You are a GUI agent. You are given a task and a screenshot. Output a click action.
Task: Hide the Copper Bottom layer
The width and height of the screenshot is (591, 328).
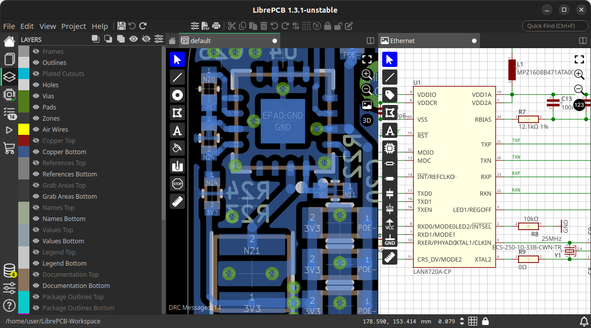coord(36,152)
